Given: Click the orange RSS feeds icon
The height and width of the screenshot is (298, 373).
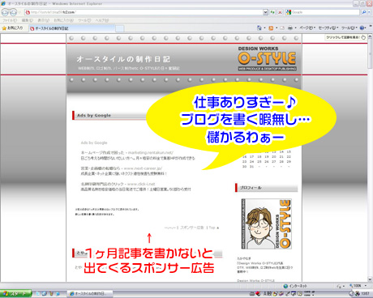Looking at the screenshot, I should pos(271,28).
